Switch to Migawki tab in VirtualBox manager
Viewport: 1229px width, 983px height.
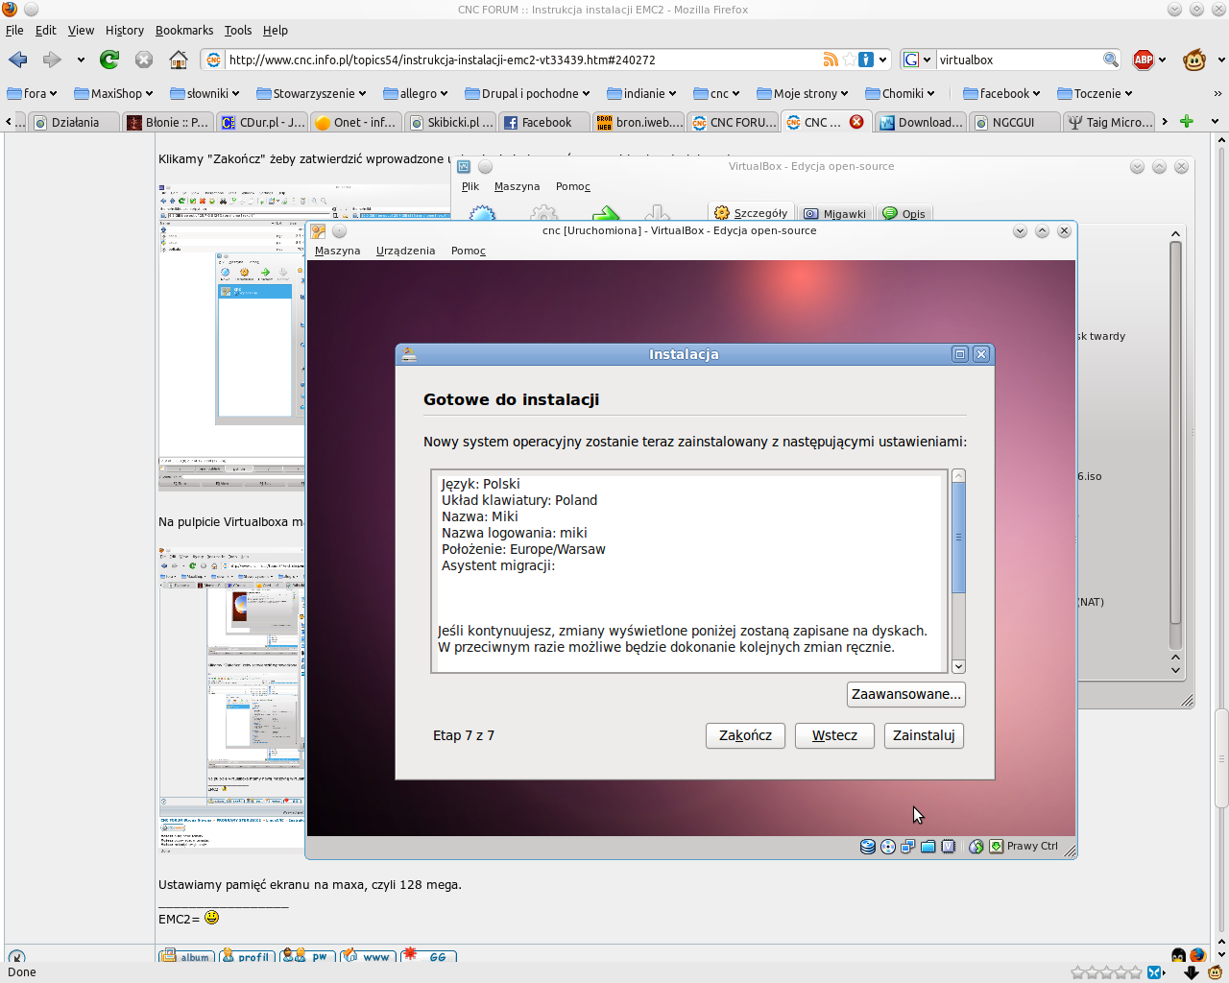point(835,213)
